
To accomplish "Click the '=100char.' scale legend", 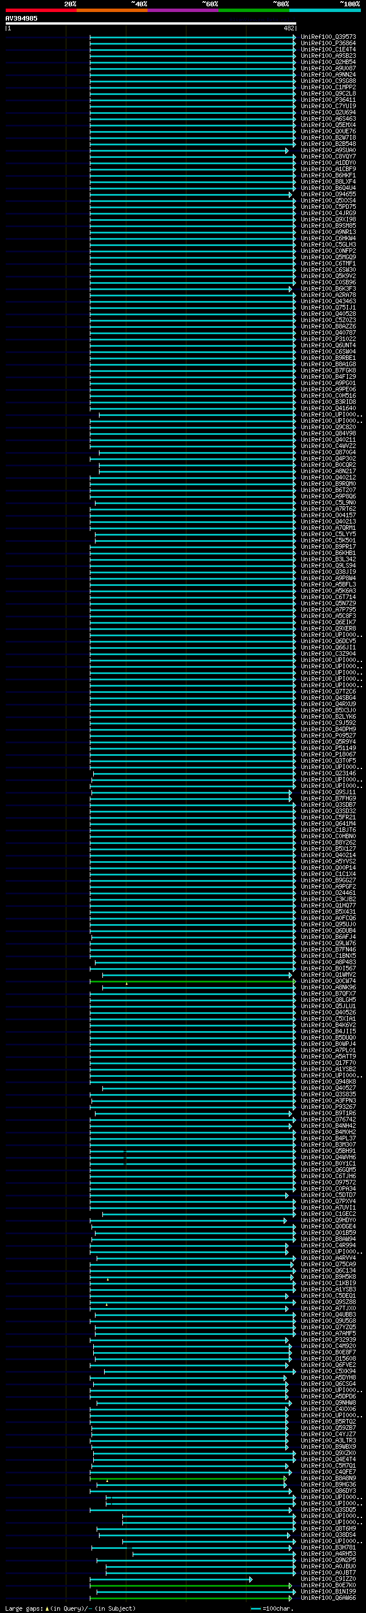I will tap(278, 1608).
